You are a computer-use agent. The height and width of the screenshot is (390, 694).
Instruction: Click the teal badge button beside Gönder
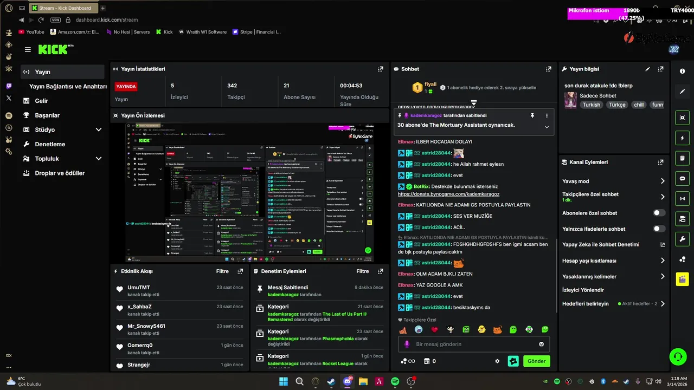(x=513, y=361)
